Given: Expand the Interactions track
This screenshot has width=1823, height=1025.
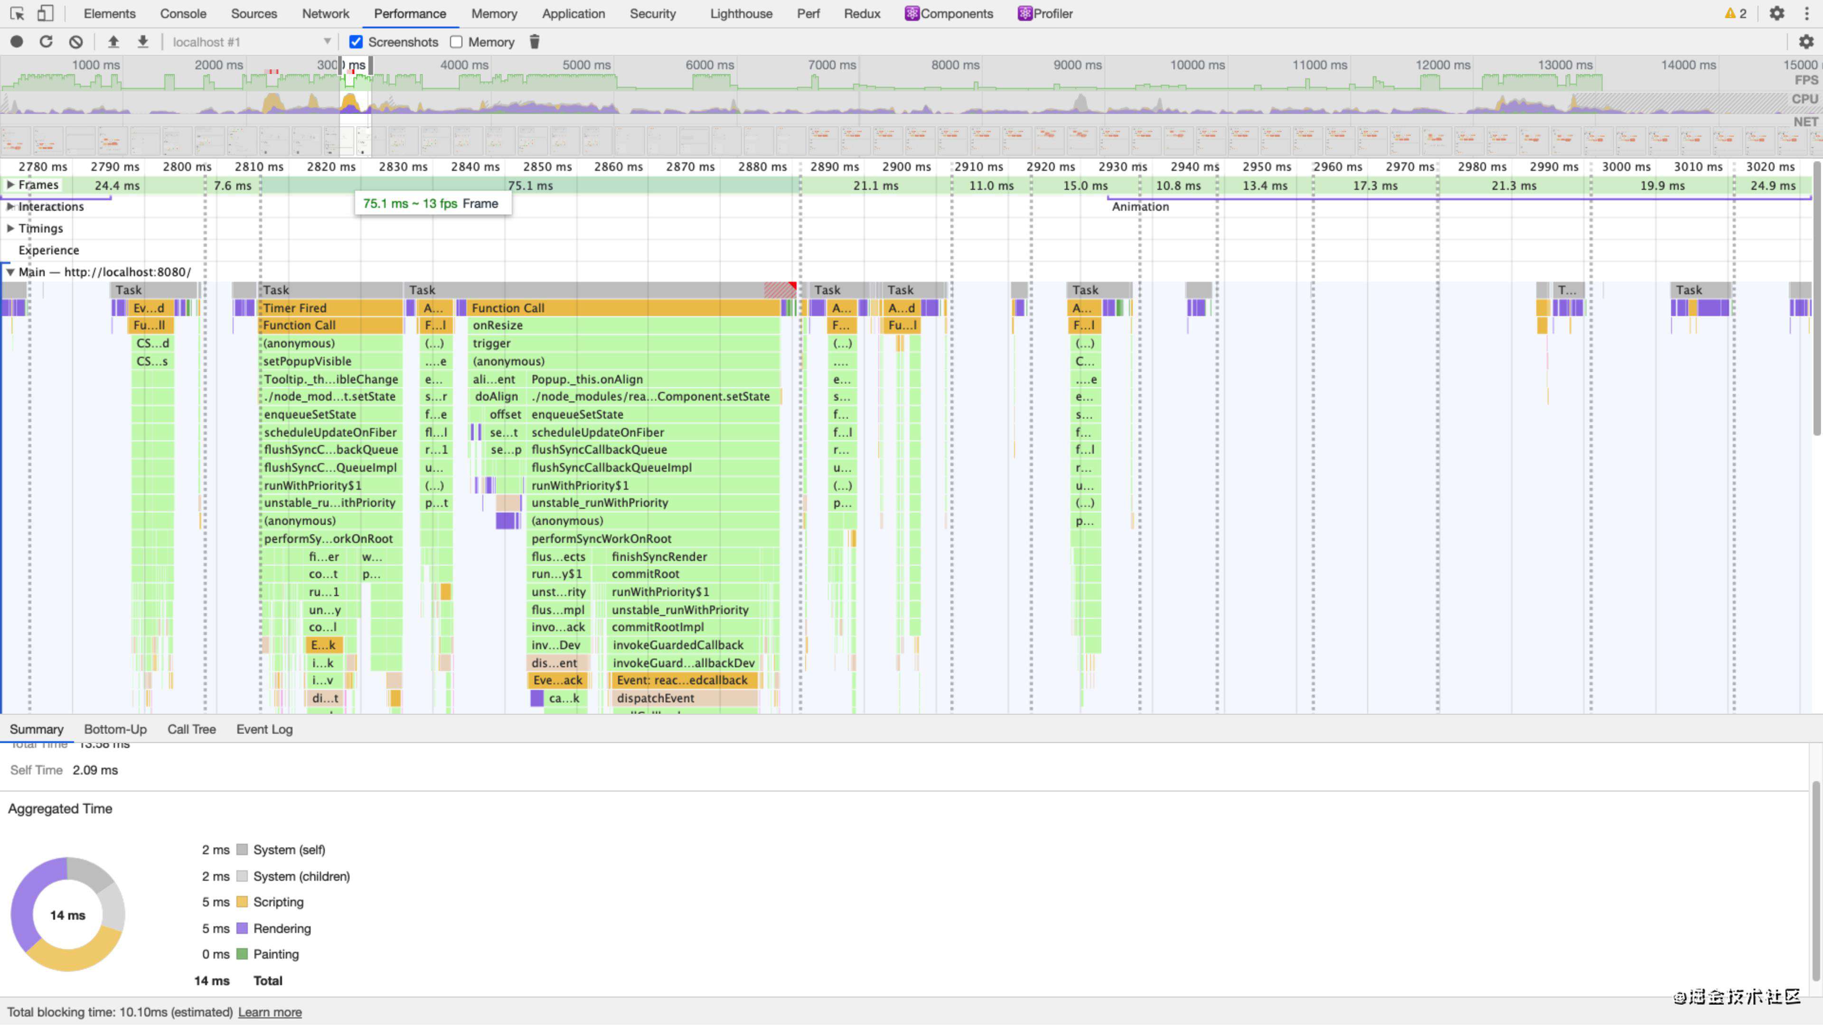Looking at the screenshot, I should click(10, 206).
